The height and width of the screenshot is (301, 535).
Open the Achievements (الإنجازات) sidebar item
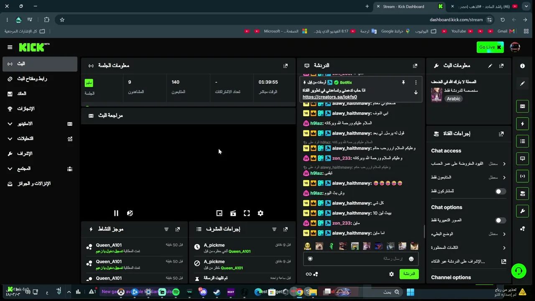tap(40, 109)
